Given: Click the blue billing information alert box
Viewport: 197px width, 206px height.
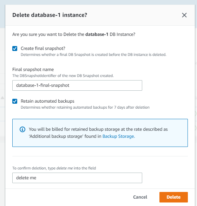Looking at the screenshot, I should pyautogui.click(x=100, y=133).
